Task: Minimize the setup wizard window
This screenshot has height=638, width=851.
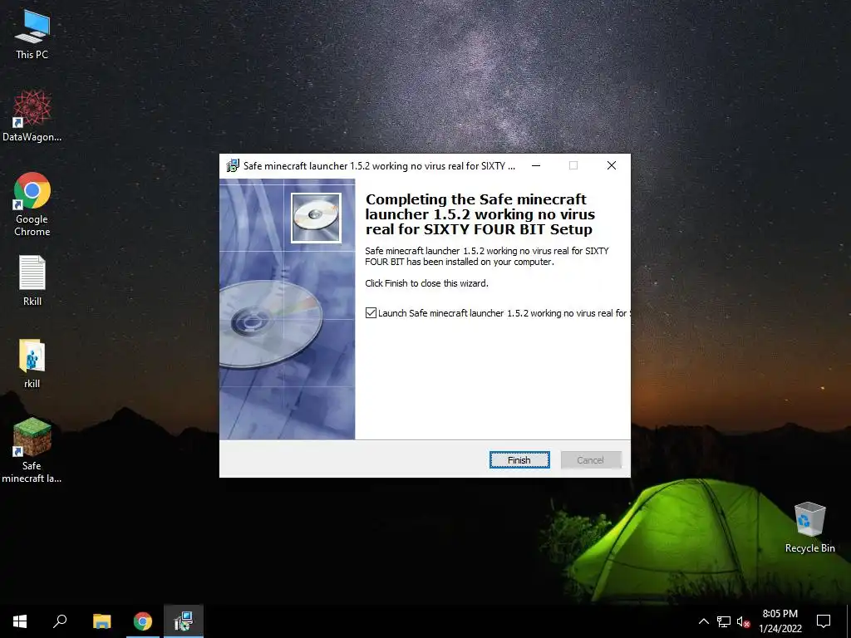Action: [x=536, y=165]
